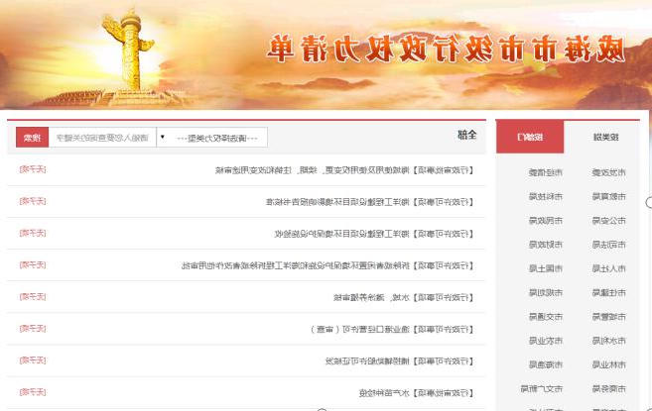Select department 市水利局
Viewport: 652px width, 411px height.
point(608,341)
